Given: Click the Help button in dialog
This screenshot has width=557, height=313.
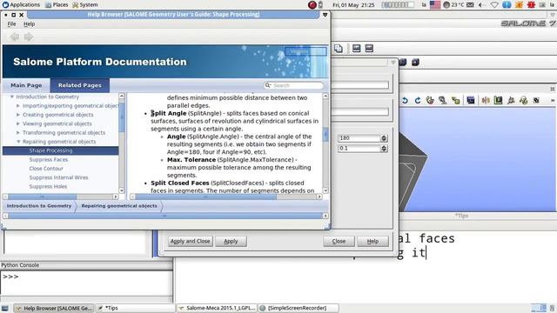Looking at the screenshot, I should [x=372, y=242].
